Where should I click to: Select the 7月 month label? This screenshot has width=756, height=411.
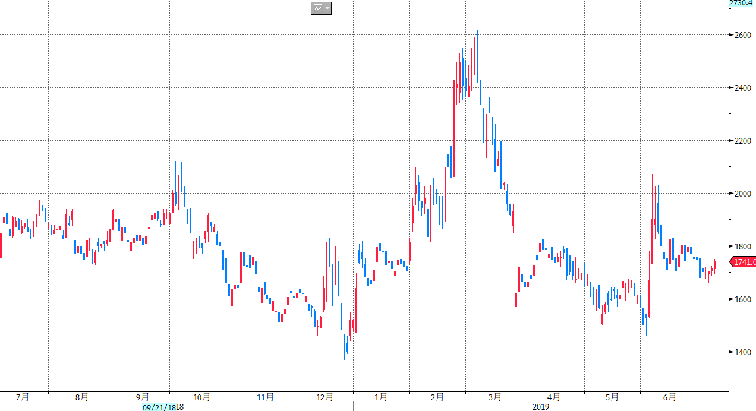pos(23,397)
